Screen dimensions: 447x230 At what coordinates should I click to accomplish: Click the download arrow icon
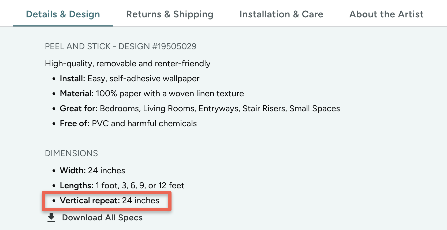pyautogui.click(x=51, y=218)
